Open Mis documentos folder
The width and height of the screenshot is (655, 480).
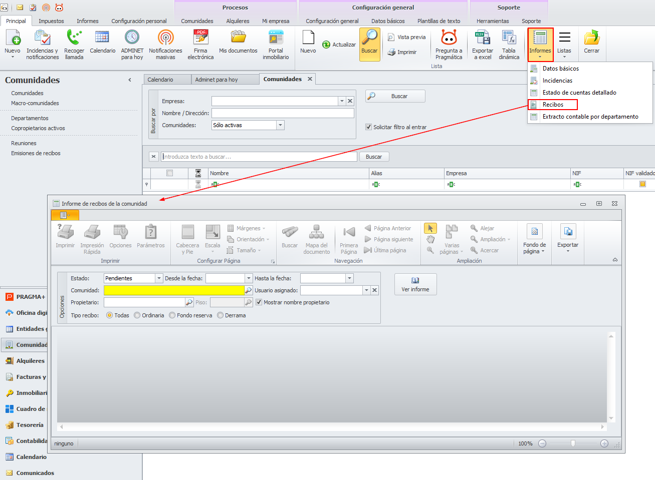238,42
